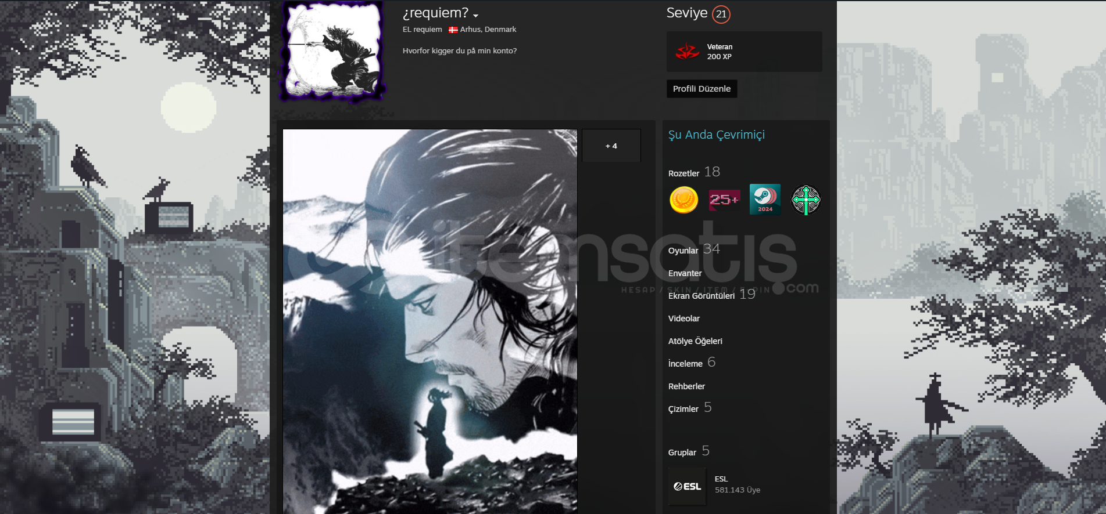Viewport: 1106px width, 514px height.
Task: Click the Denmark flag icon
Action: 453,30
